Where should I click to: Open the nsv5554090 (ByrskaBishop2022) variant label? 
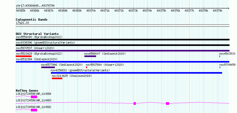pyautogui.click(x=39, y=37)
